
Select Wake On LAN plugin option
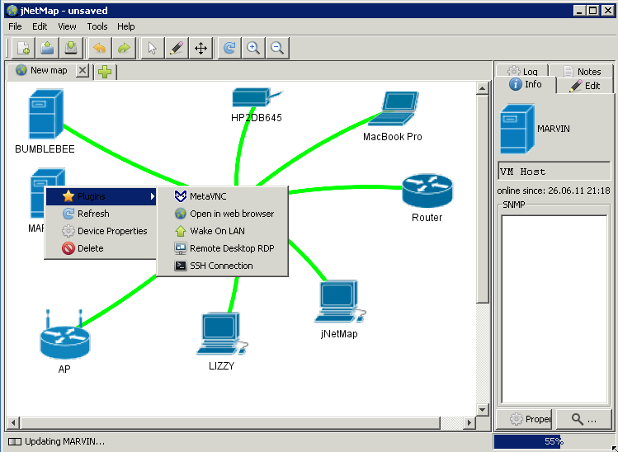pyautogui.click(x=217, y=231)
